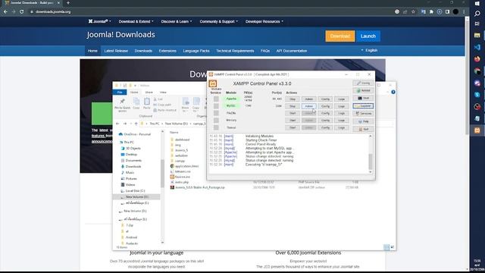Start the Mercury module
Screen dimensions: 485x273
tap(293, 121)
